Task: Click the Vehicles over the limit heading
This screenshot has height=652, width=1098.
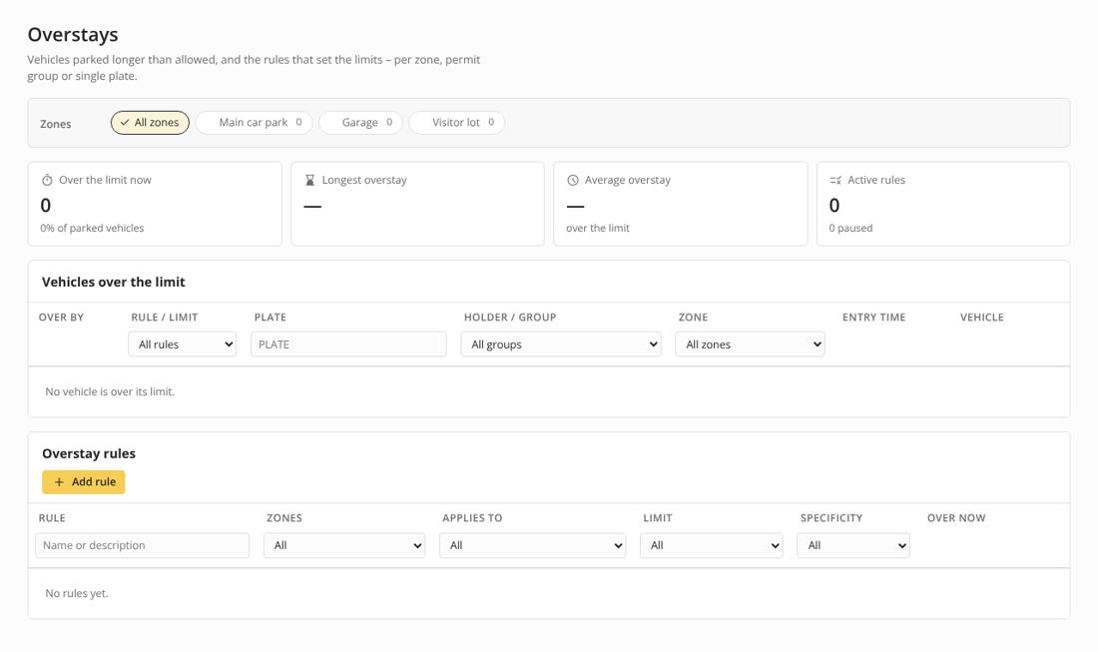Action: (x=114, y=282)
